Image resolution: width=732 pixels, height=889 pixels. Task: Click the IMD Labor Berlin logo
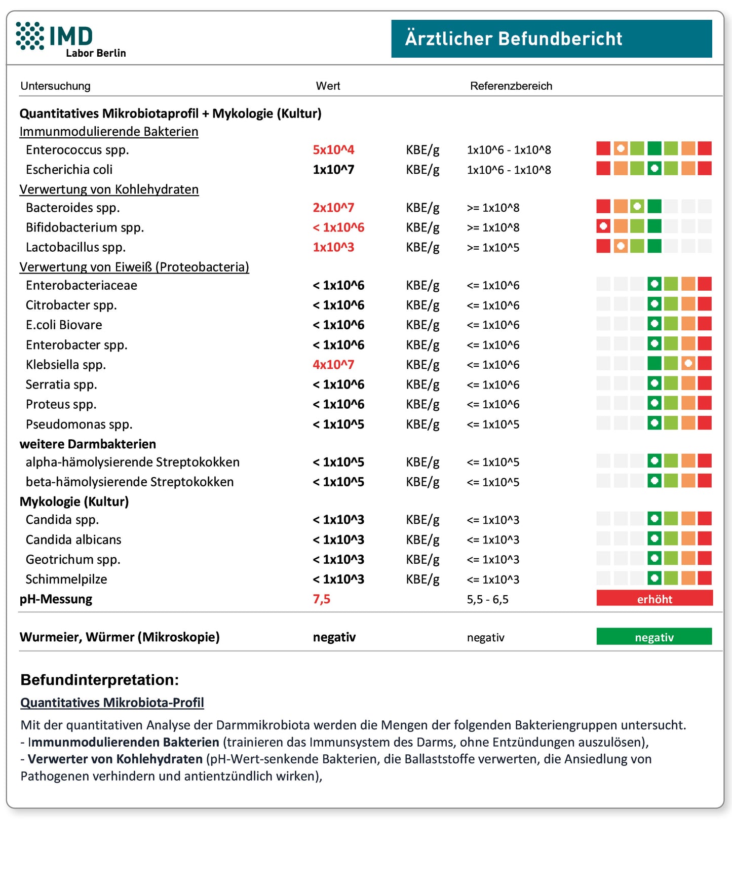[70, 39]
